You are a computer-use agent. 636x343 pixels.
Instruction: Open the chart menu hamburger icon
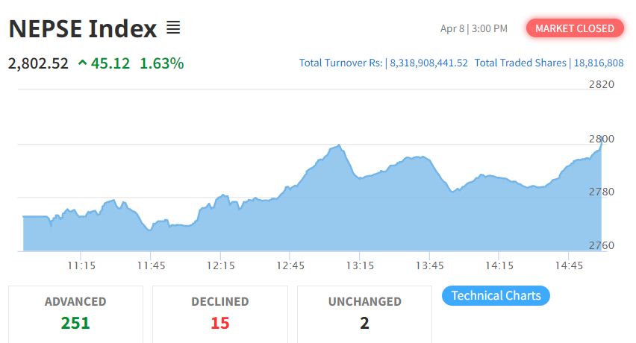pos(173,28)
